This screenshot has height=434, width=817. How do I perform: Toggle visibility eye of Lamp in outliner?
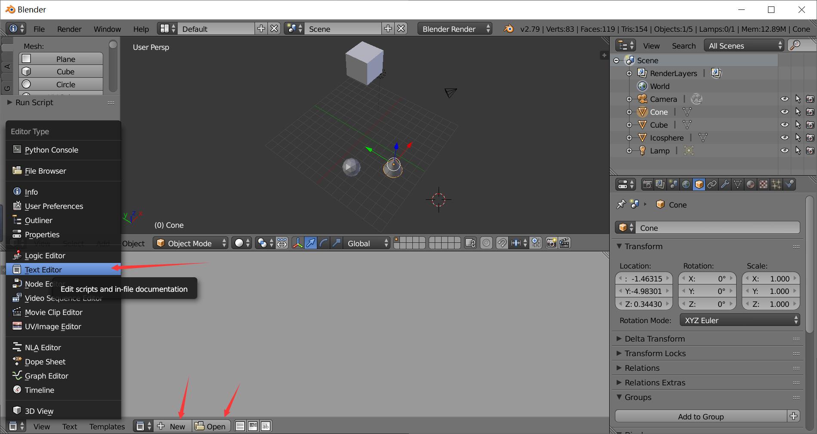pos(785,150)
